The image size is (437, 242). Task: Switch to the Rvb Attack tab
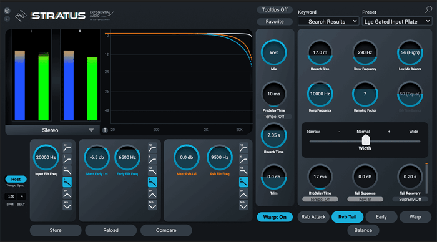[313, 217]
